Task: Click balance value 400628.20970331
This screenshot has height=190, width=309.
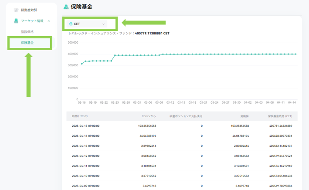Action: (281, 136)
